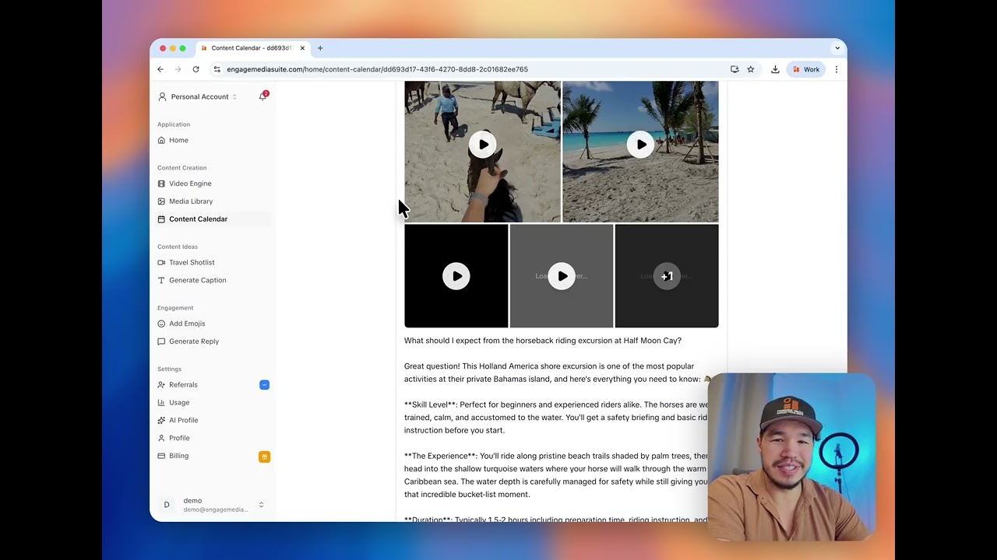
Task: Reload the current page
Action: pyautogui.click(x=196, y=69)
